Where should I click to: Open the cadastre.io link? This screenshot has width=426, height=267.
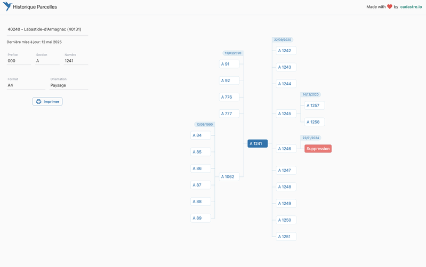411,7
